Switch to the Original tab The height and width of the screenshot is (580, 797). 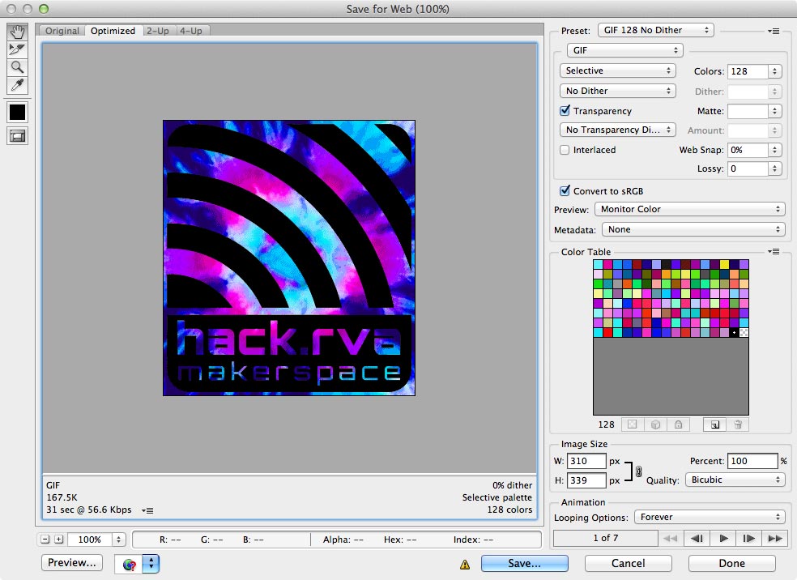62,31
